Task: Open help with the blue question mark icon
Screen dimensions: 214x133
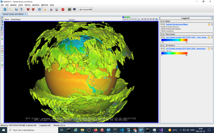Action: [39, 10]
